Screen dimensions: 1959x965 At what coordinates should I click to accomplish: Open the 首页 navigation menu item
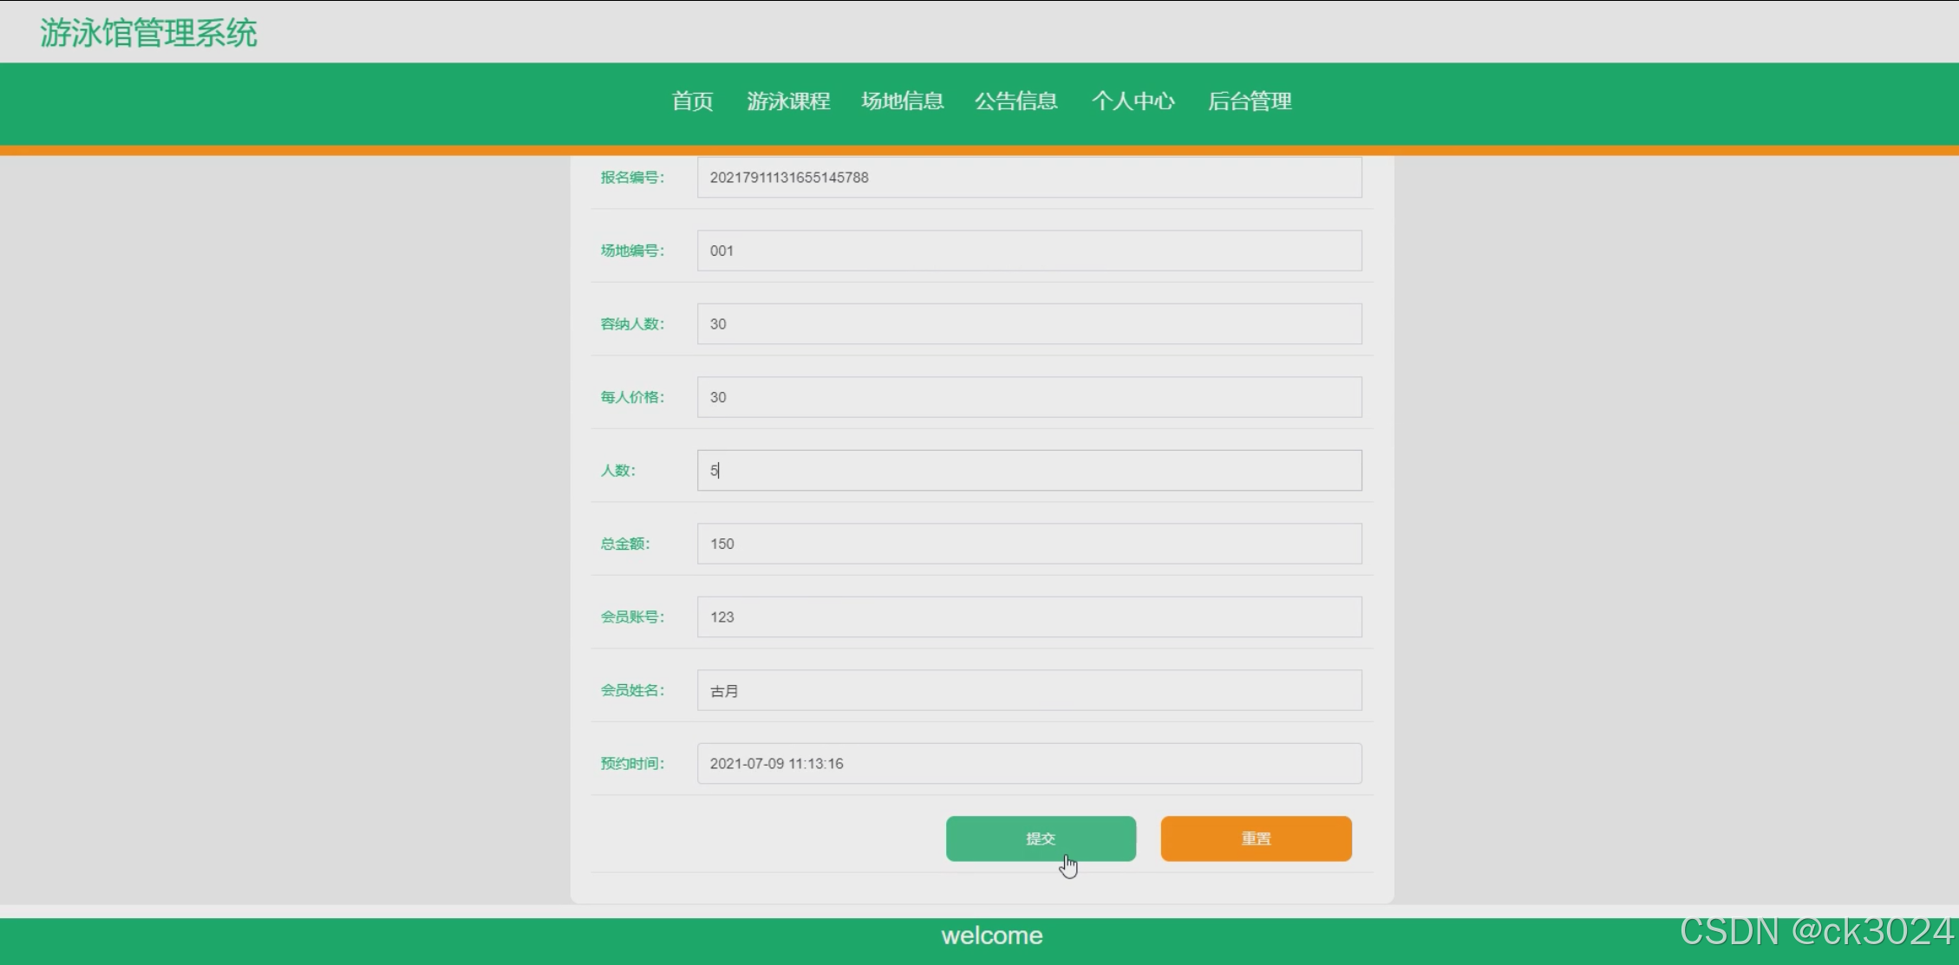coord(691,101)
